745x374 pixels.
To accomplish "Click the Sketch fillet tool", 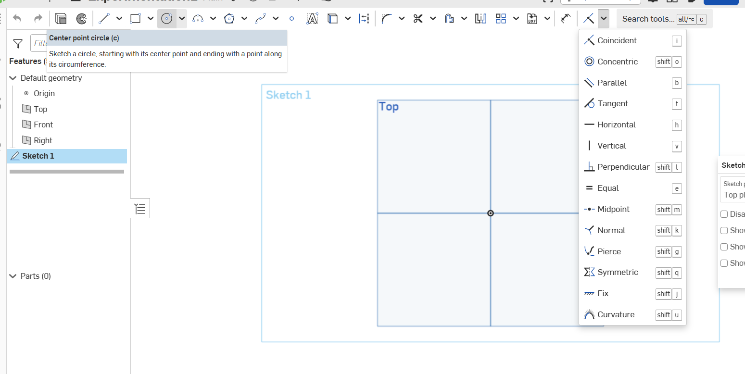I will coord(386,19).
